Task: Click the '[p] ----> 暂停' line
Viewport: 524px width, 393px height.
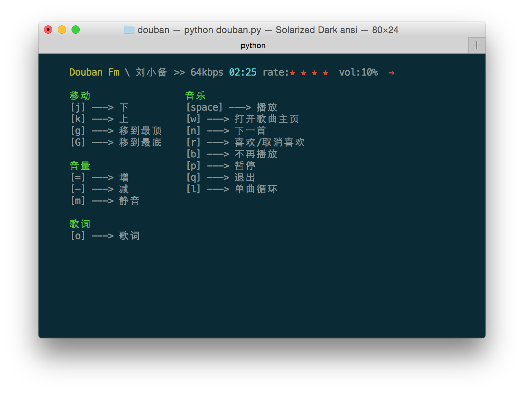Action: (x=221, y=166)
